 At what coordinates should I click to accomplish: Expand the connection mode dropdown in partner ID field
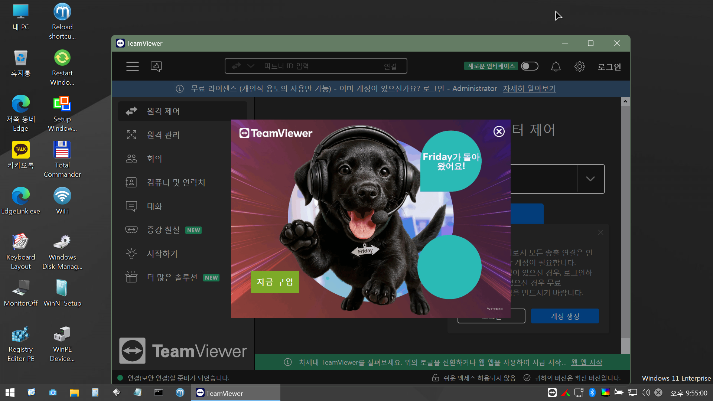tap(251, 66)
